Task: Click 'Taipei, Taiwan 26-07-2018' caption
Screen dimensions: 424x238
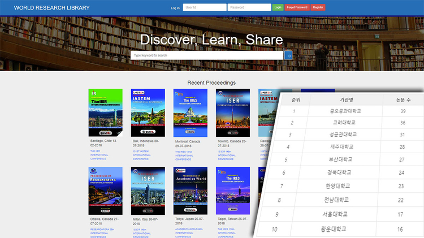Action: [232, 220]
